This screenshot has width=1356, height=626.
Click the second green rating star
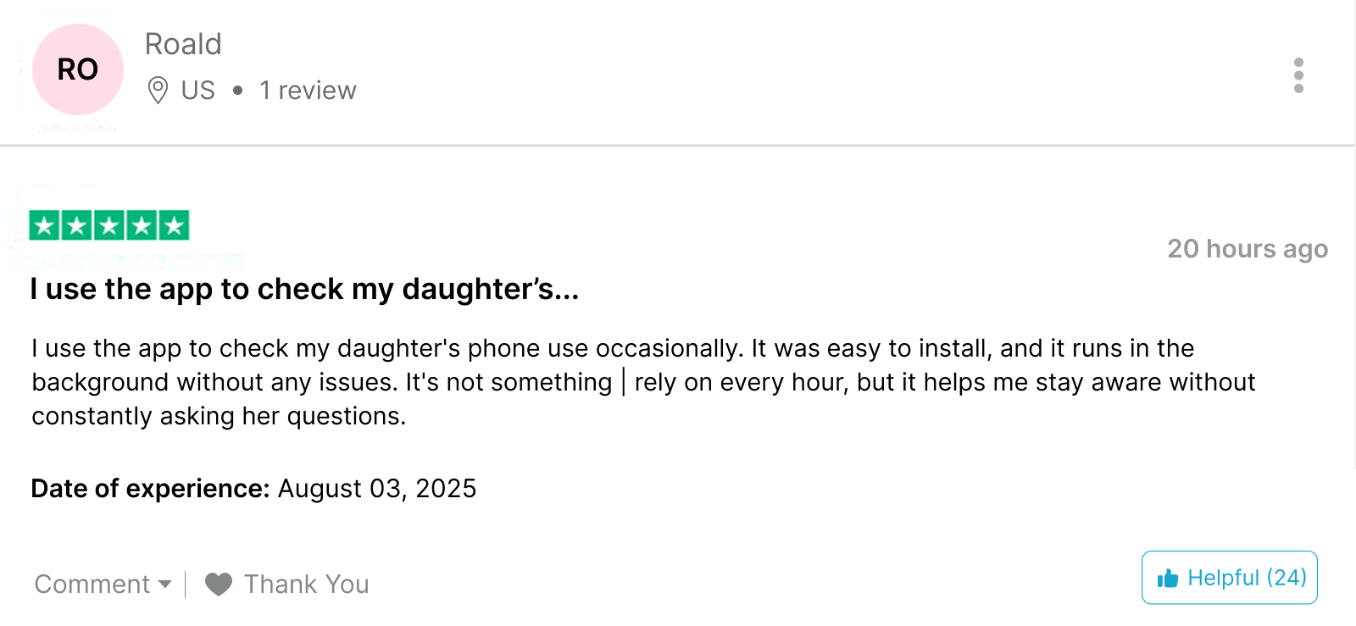[x=77, y=225]
